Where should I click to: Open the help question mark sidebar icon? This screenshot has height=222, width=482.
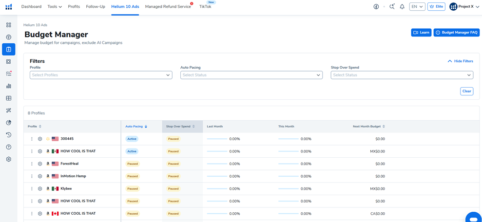point(8,147)
